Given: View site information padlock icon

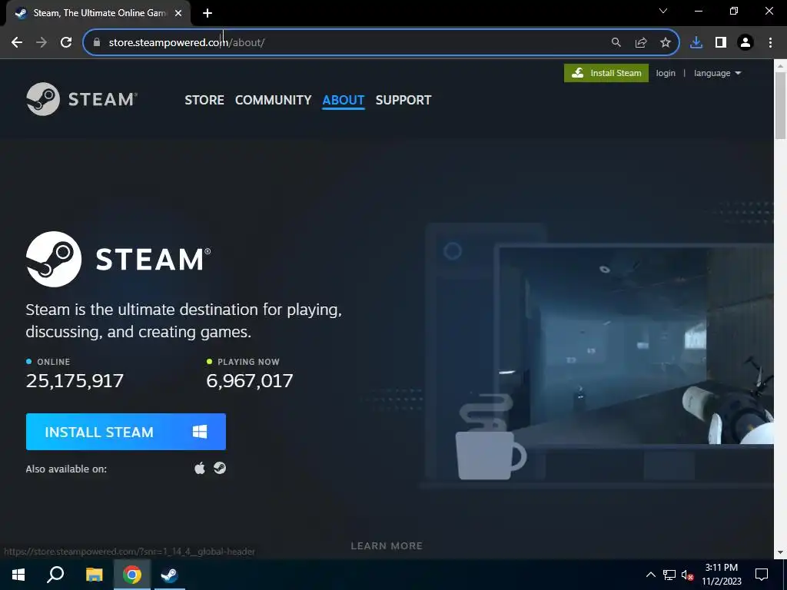Looking at the screenshot, I should [x=97, y=43].
